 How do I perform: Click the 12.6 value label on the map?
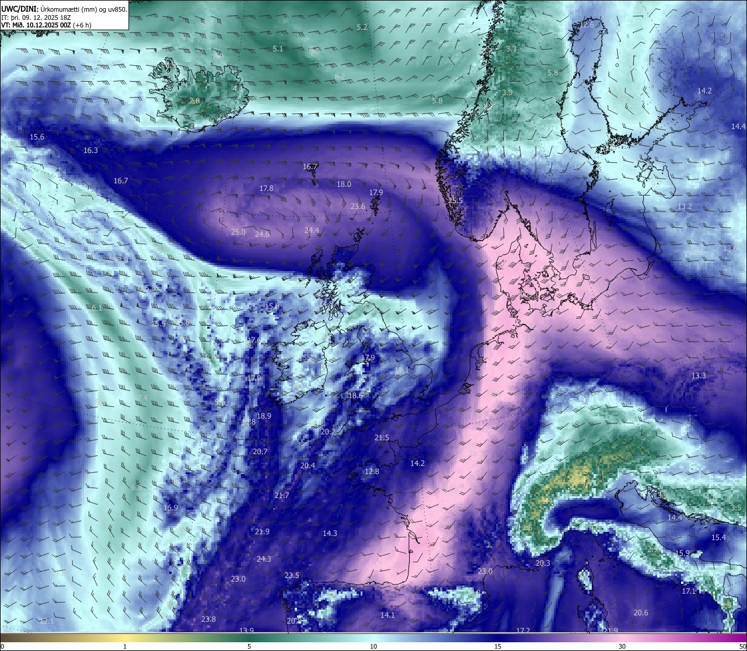coord(587,25)
